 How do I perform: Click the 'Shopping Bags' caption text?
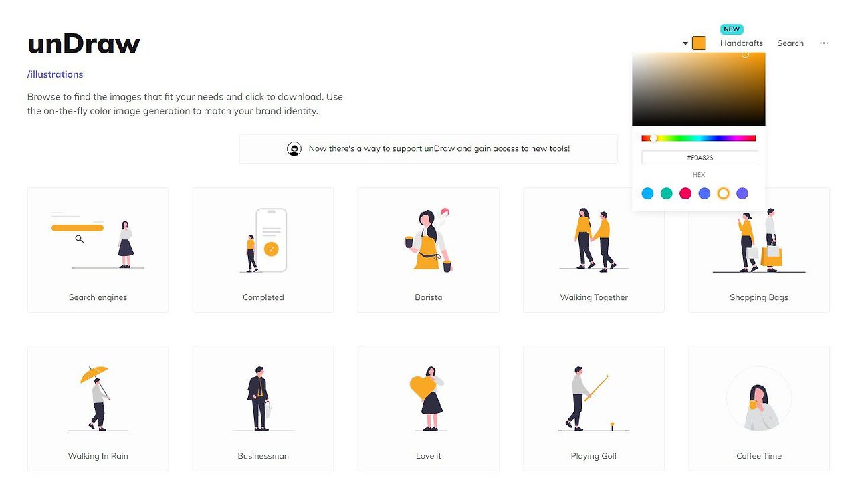pos(759,297)
